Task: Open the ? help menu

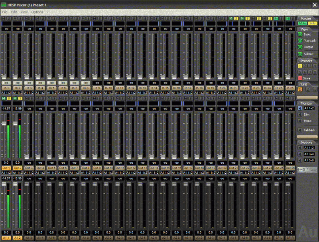Action: [x=47, y=12]
